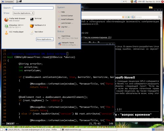
Task: Switch to the LINUX.ORG.RU Firefox taskbar button
Action: [x=32, y=129]
